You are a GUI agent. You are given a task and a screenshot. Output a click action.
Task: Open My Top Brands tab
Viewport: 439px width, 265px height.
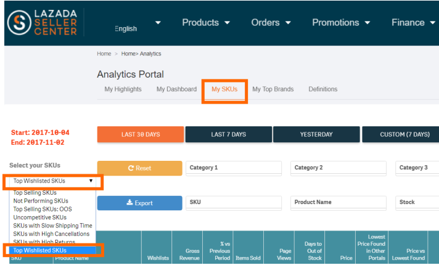[x=273, y=89]
